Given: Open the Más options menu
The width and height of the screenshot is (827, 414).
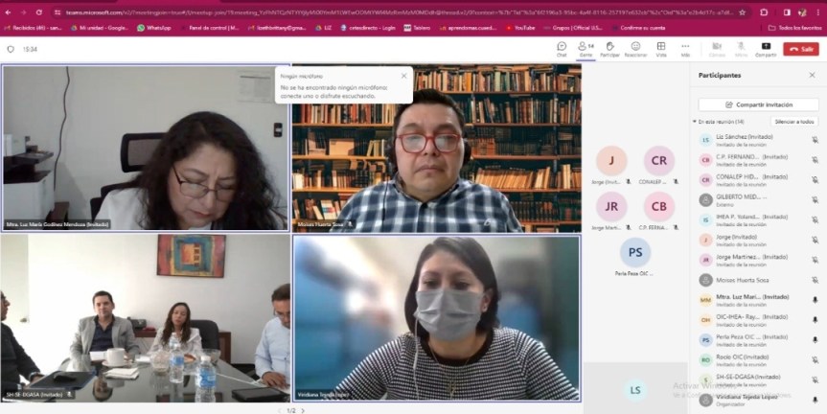Looking at the screenshot, I should tap(685, 48).
